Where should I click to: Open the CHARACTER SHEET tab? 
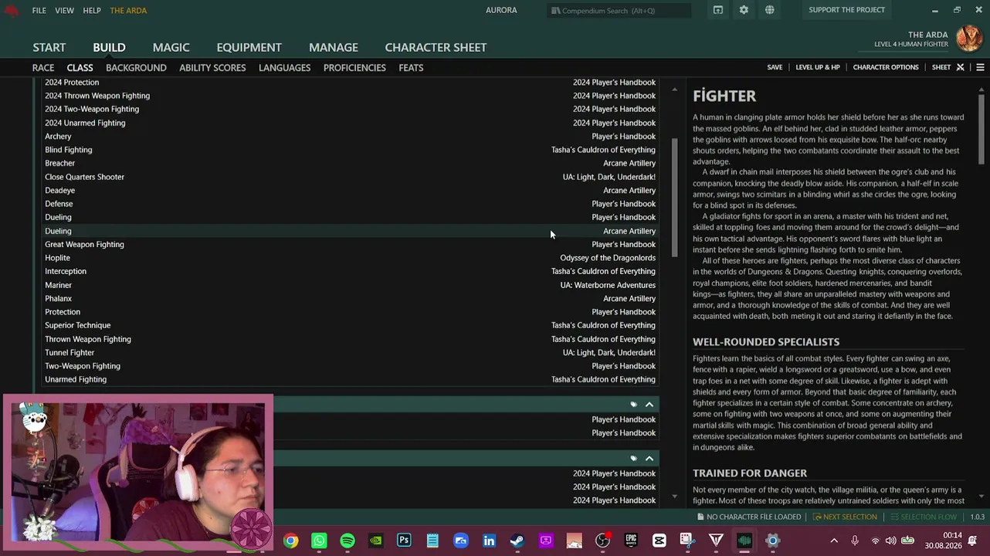(436, 47)
